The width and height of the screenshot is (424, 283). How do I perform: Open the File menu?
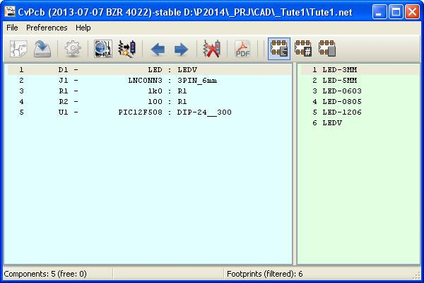point(12,28)
